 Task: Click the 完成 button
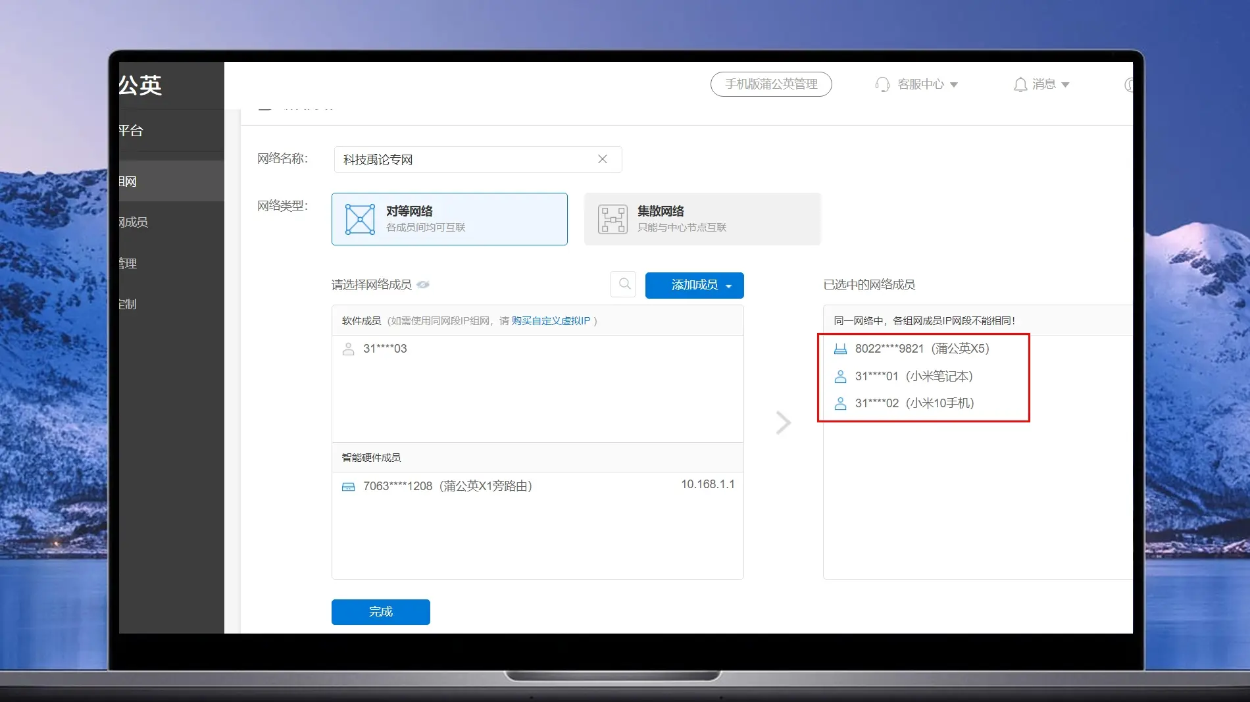coord(381,612)
